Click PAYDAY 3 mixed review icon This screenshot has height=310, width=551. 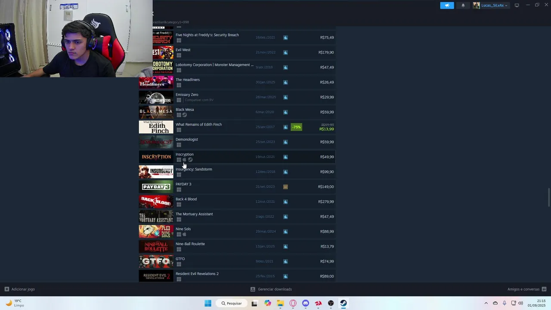(x=285, y=187)
